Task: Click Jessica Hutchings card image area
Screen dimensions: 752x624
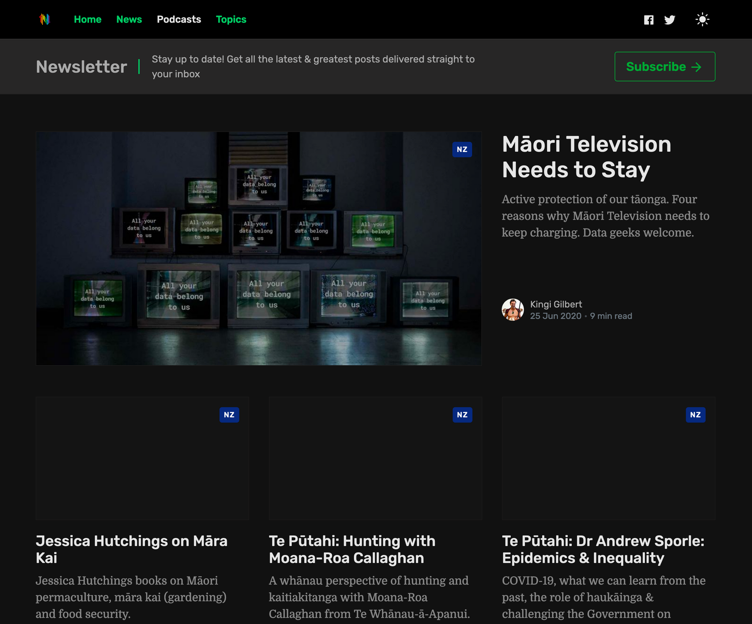Action: [x=142, y=459]
